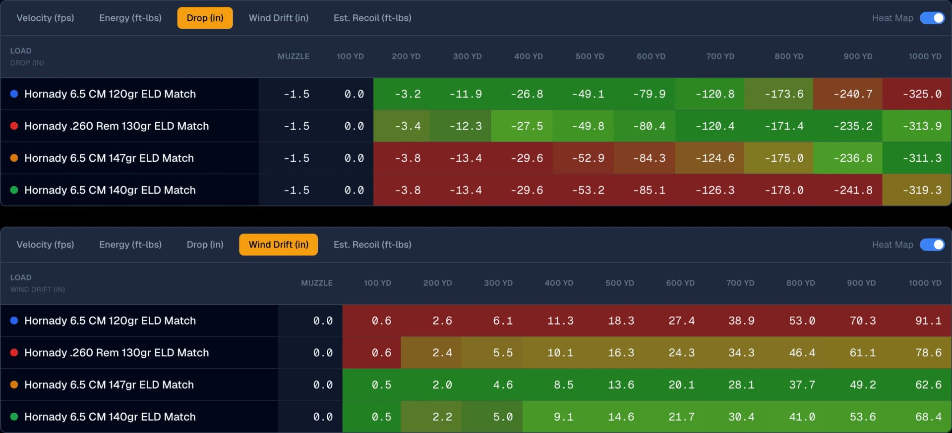
Task: Click the LOAD column header in the drop table
Action: coord(21,50)
